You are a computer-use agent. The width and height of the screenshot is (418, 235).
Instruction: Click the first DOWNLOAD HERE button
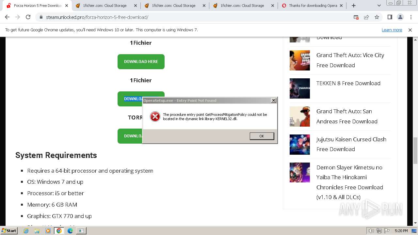click(141, 62)
